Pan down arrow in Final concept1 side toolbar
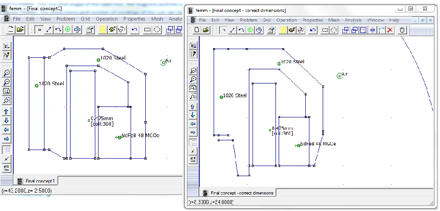 (6, 121)
